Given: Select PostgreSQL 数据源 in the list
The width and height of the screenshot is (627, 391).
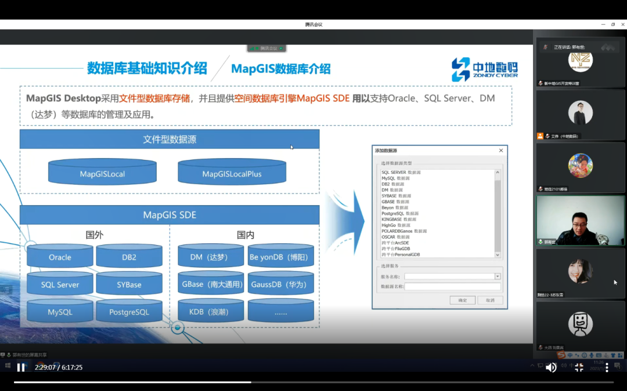Looking at the screenshot, I should [400, 213].
